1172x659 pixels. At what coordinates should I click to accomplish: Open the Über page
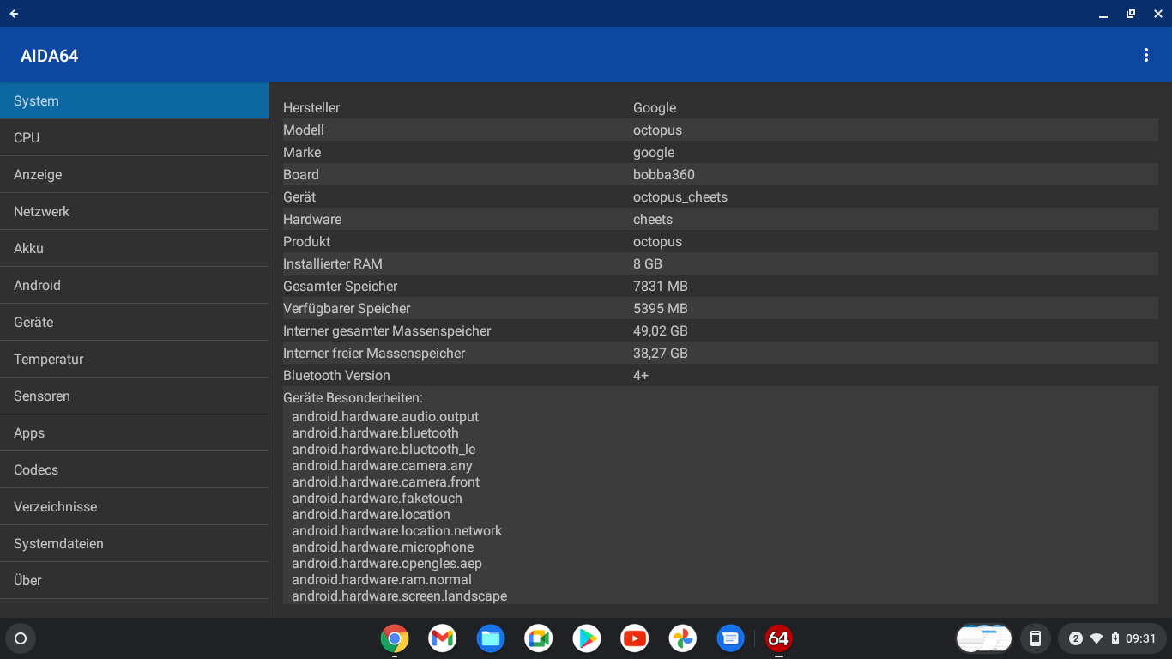[135, 580]
